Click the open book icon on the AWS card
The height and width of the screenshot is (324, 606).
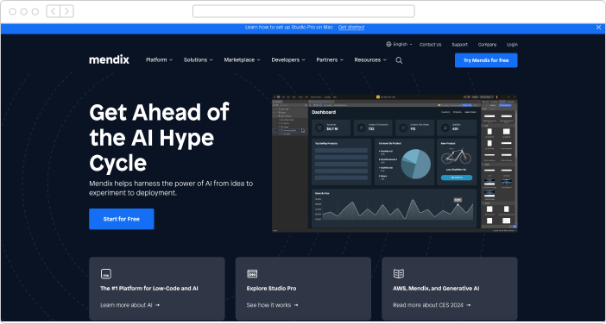tap(399, 274)
